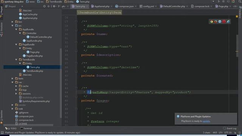Select DefaultController.php in project tree
Image resolution: width=242 pixels, height=136 pixels.
[x=41, y=37]
